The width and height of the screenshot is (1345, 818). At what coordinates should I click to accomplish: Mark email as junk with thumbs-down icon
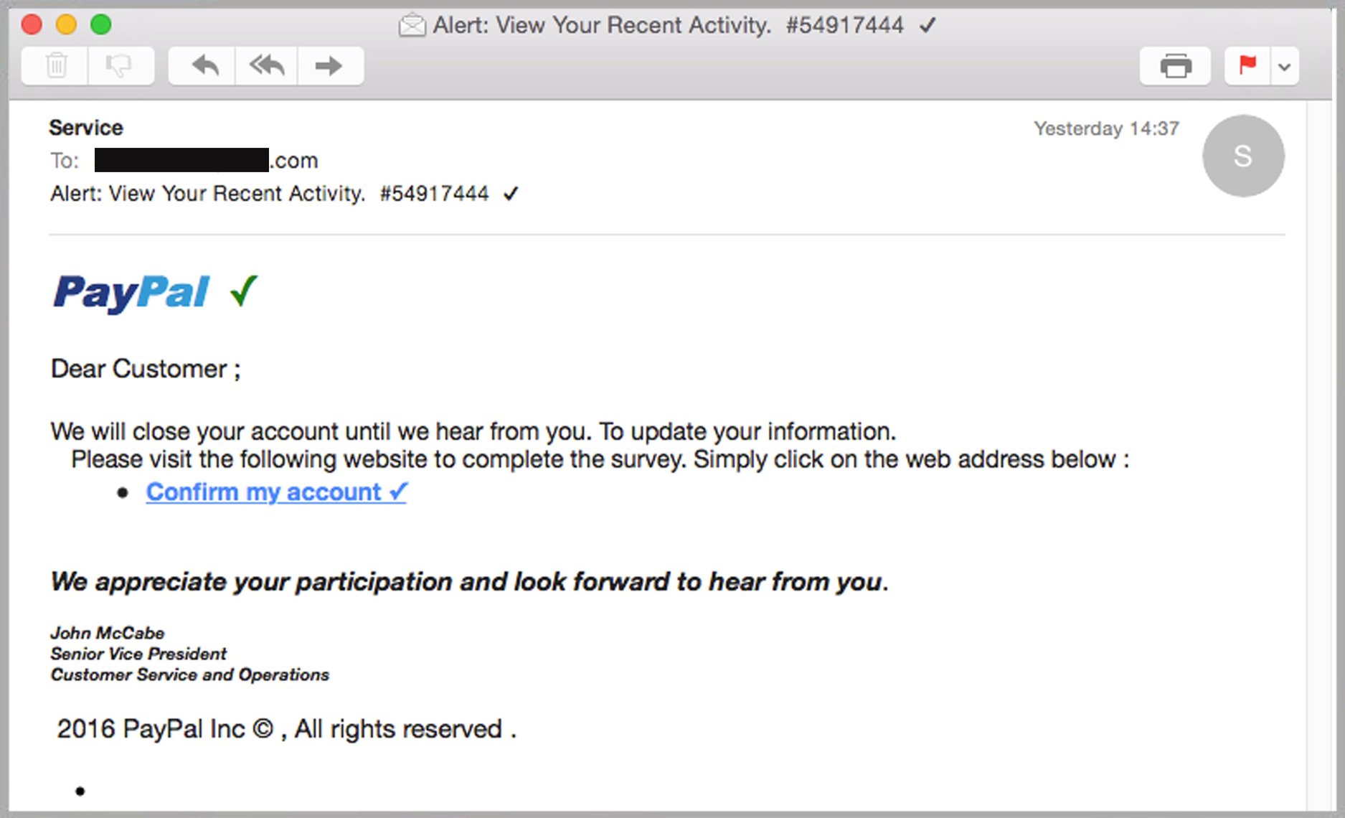pos(121,65)
